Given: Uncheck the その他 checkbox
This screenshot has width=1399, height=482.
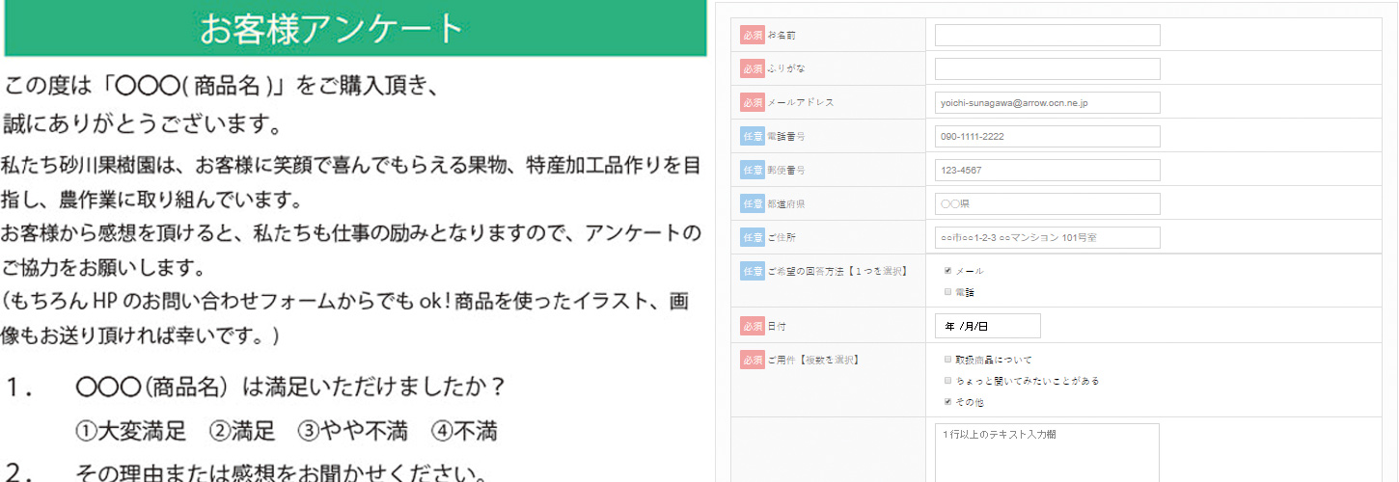Looking at the screenshot, I should pyautogui.click(x=948, y=402).
